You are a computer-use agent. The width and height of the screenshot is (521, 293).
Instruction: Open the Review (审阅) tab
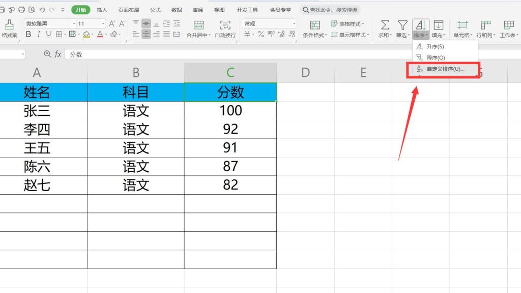click(x=198, y=10)
